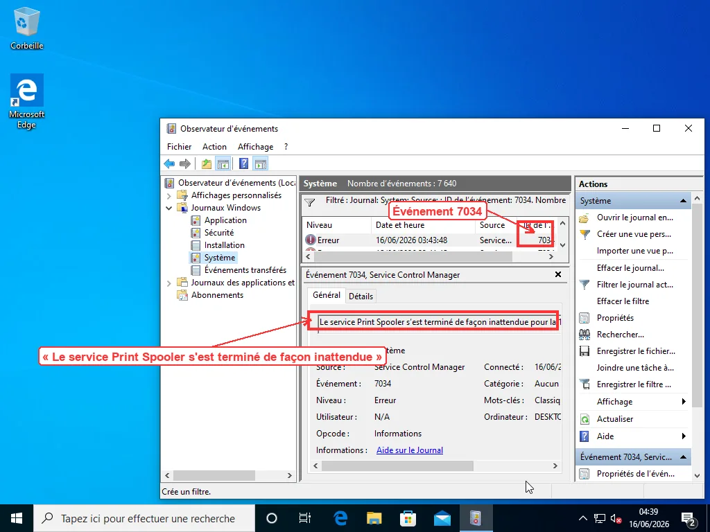Select Événements transférés in tree
Viewport: 710px width, 532px height.
pos(245,270)
